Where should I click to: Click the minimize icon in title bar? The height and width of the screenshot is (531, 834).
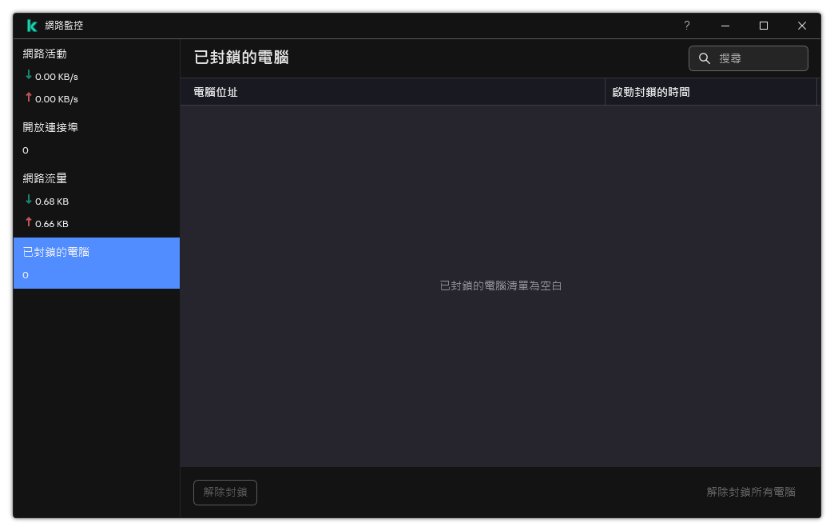725,26
